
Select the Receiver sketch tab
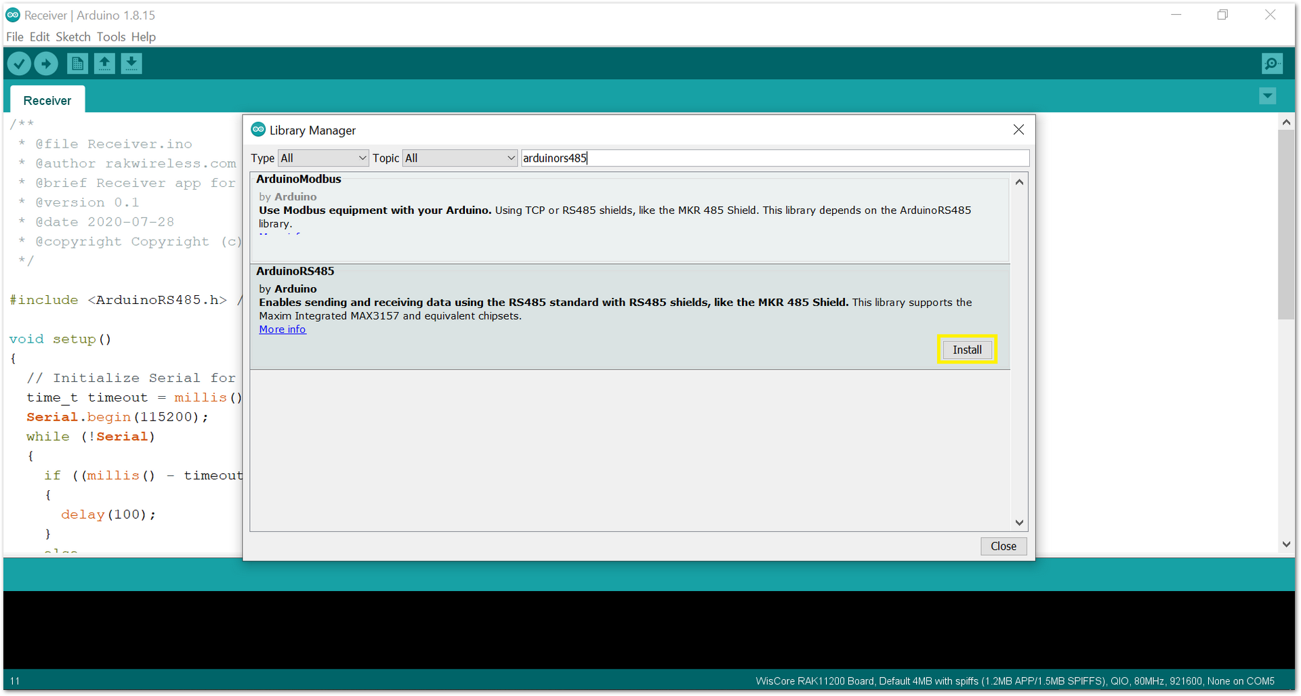(47, 100)
